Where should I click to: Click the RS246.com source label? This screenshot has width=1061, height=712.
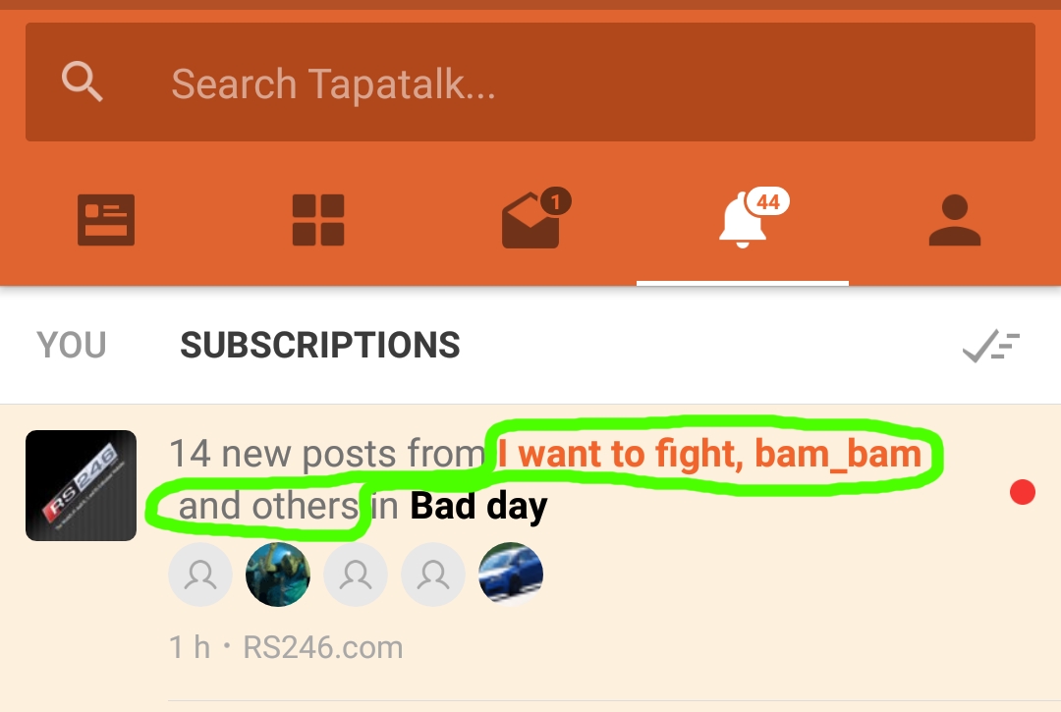[323, 647]
